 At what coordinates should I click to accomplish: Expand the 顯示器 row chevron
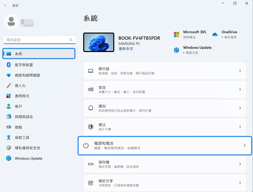(x=240, y=71)
